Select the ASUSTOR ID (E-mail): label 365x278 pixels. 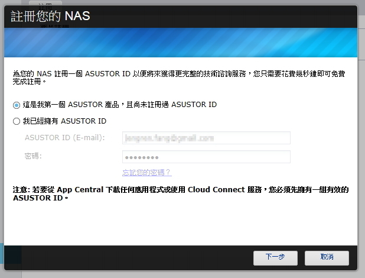(65, 138)
